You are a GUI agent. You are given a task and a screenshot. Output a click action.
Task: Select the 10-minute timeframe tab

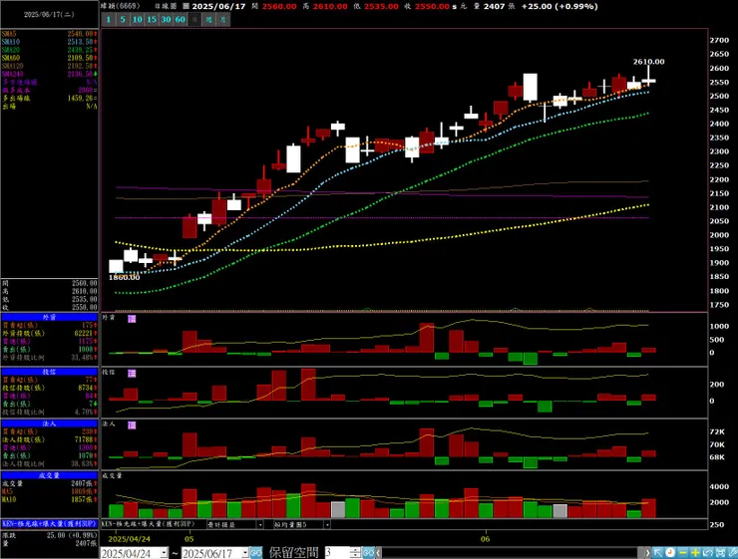coord(137,20)
